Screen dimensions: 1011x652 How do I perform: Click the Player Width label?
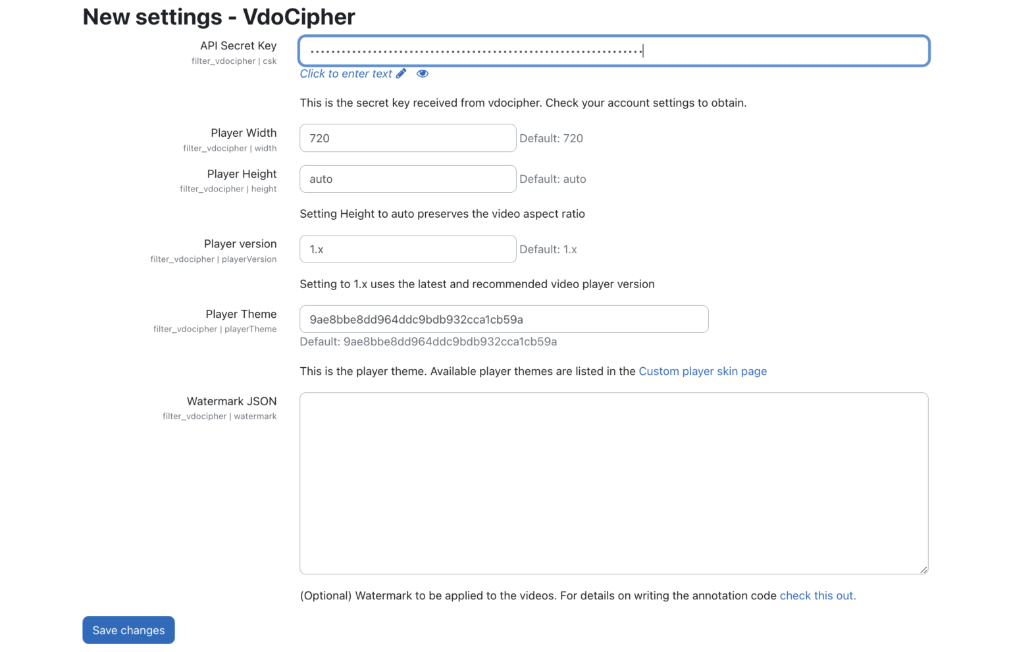(x=244, y=133)
